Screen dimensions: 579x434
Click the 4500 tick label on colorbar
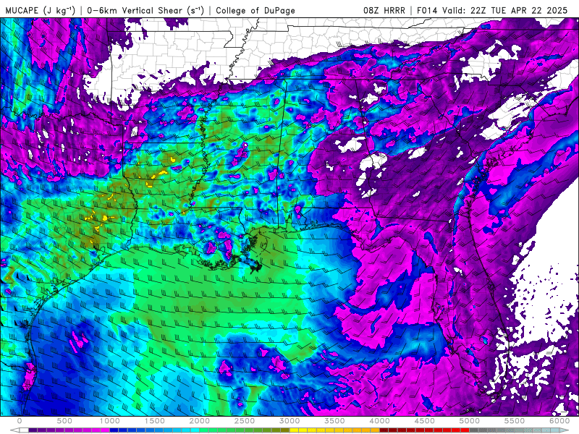click(x=425, y=421)
